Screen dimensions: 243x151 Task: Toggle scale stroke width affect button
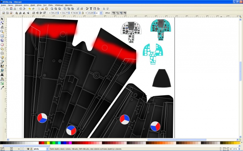coord(114,13)
